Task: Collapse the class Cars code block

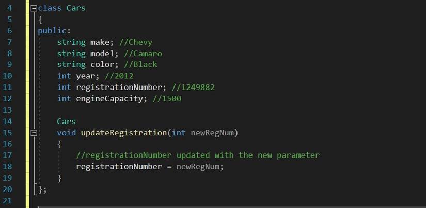Action: click(x=34, y=9)
